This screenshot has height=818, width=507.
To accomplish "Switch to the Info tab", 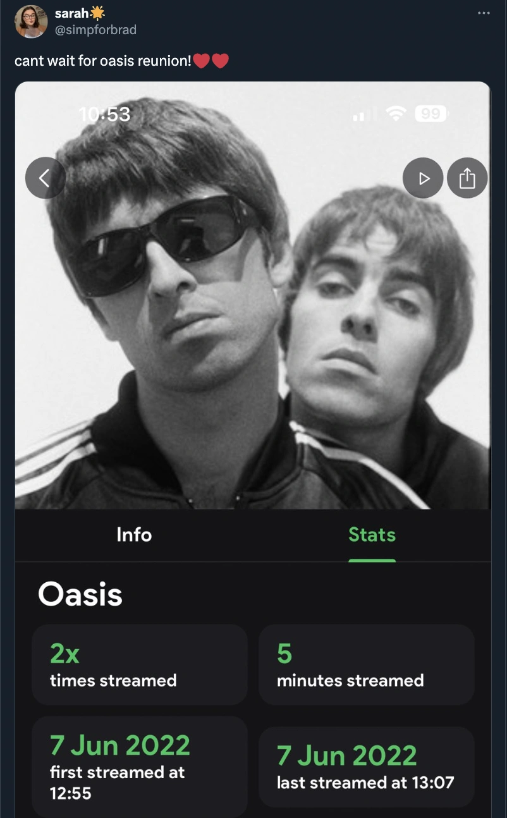I will (x=134, y=535).
